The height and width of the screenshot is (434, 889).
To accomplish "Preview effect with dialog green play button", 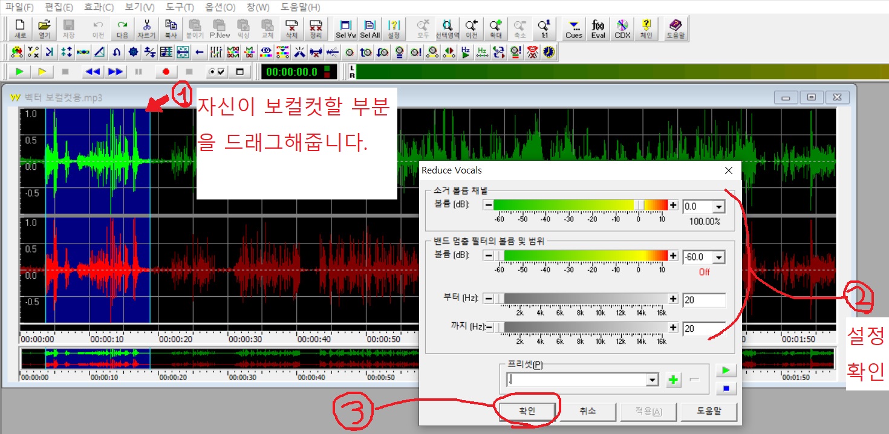I will tap(726, 369).
